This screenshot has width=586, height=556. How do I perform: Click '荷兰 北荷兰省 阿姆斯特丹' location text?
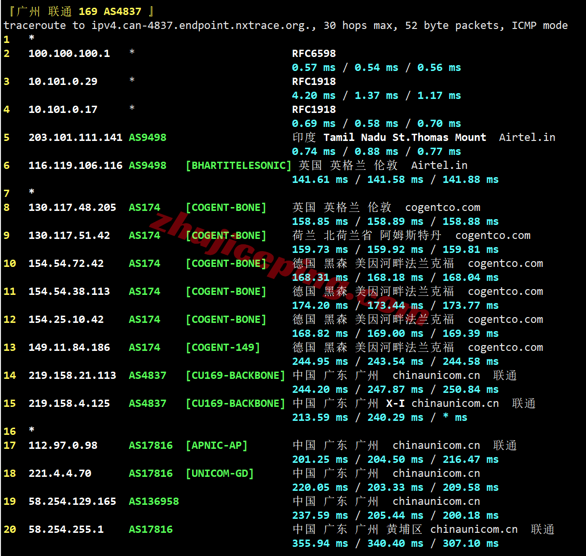pos(367,236)
